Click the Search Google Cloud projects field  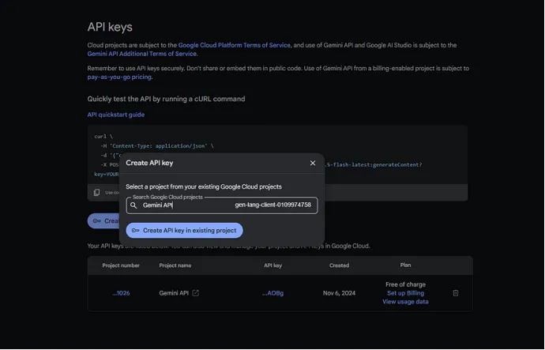[x=222, y=205]
